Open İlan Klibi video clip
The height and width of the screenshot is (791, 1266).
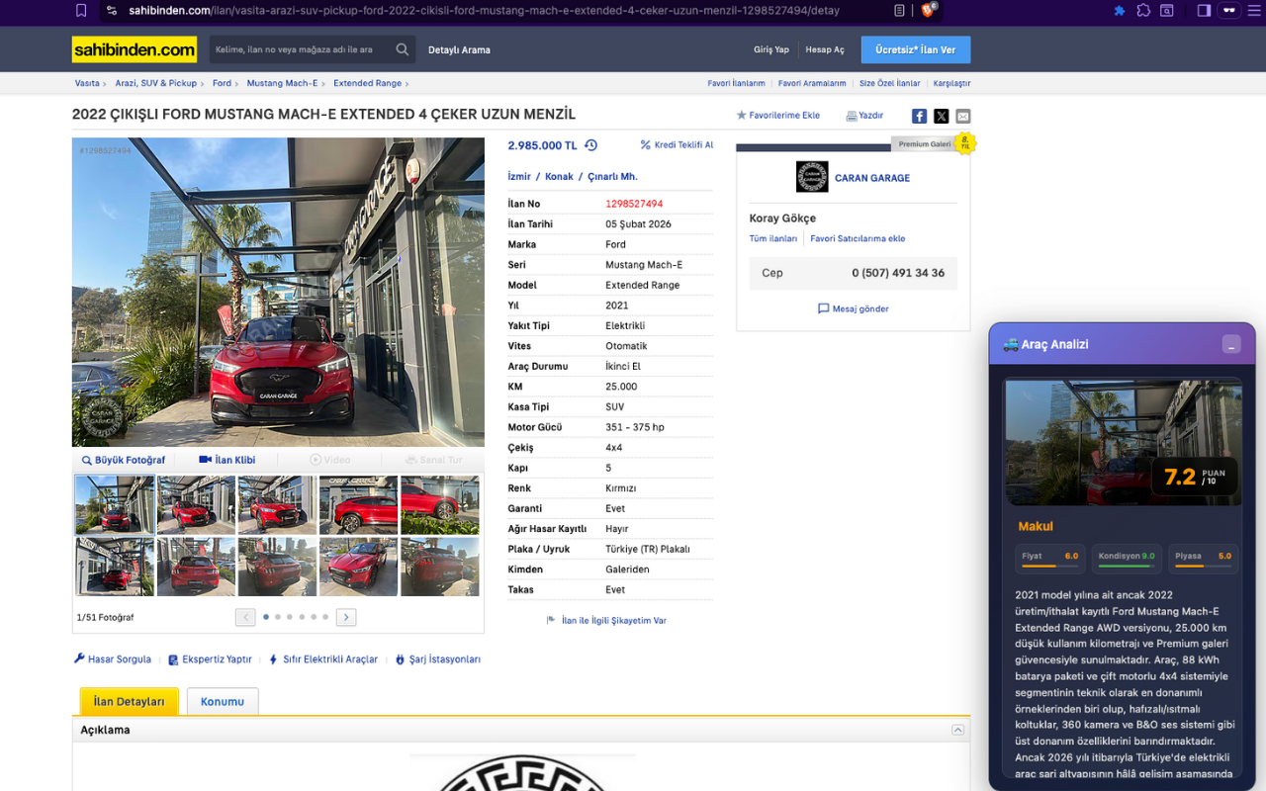click(227, 460)
